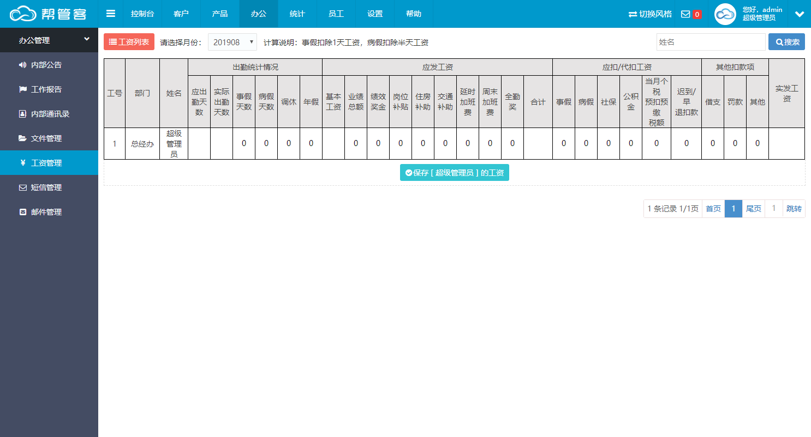Click the 总经办 department cell
811x437 pixels.
142,144
